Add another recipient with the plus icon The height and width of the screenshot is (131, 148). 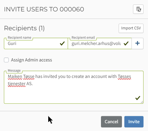[x=138, y=43]
